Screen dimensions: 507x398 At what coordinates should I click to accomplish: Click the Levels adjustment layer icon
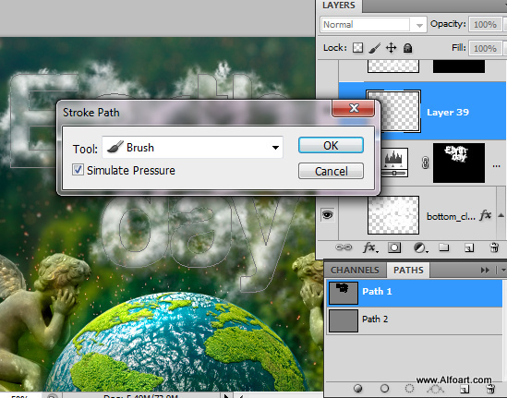(393, 163)
